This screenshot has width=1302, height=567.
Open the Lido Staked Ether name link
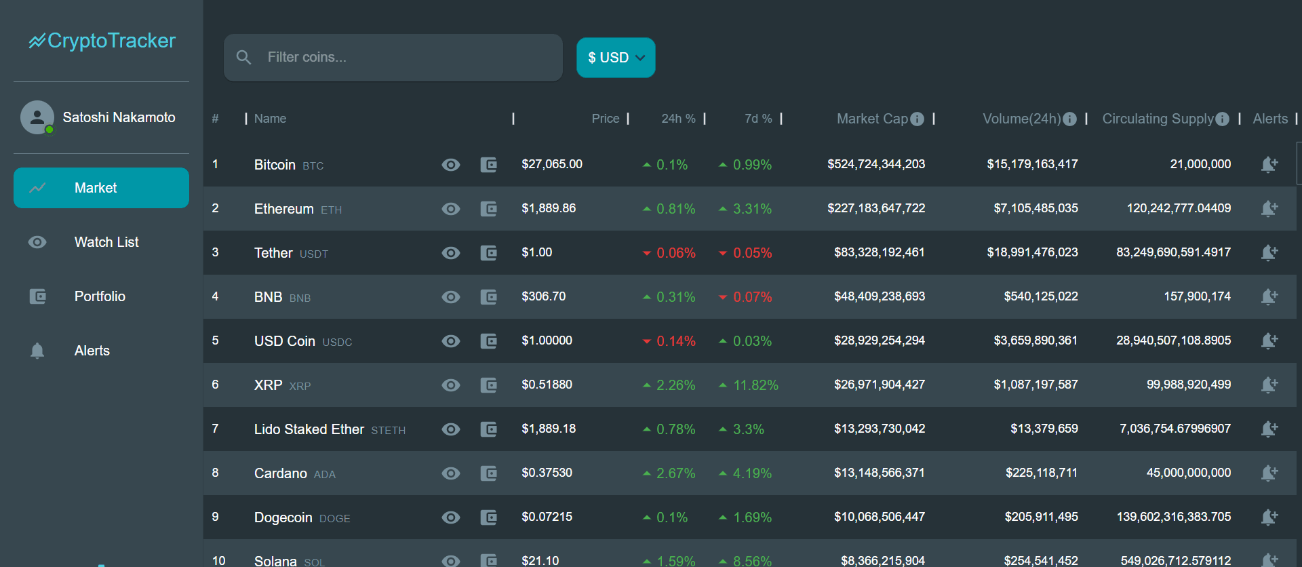tap(309, 429)
